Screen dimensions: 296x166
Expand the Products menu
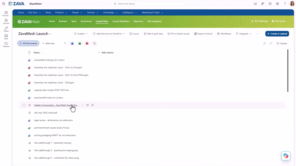click(x=61, y=12)
